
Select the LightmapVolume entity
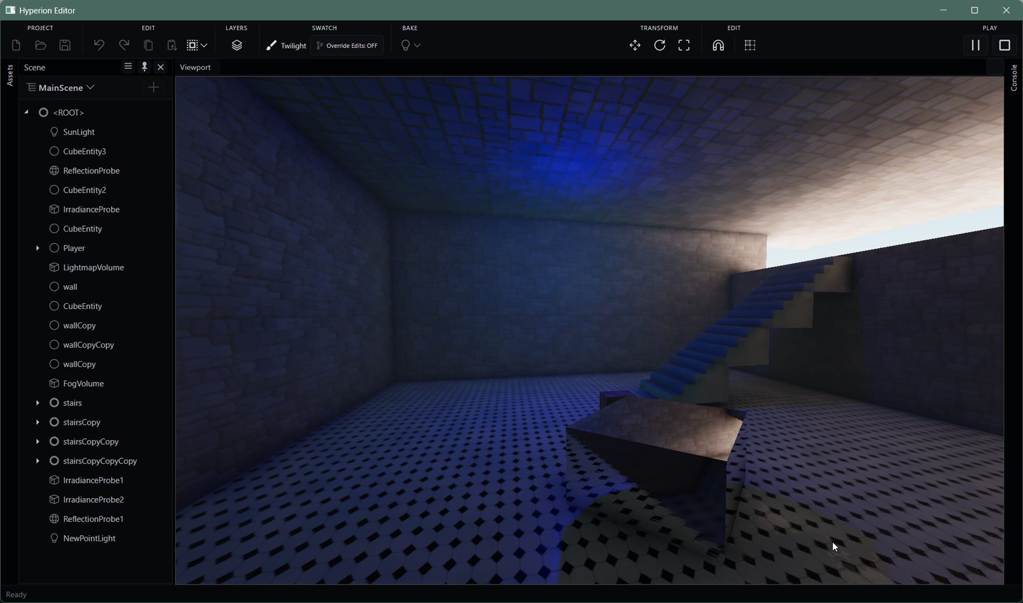point(93,268)
